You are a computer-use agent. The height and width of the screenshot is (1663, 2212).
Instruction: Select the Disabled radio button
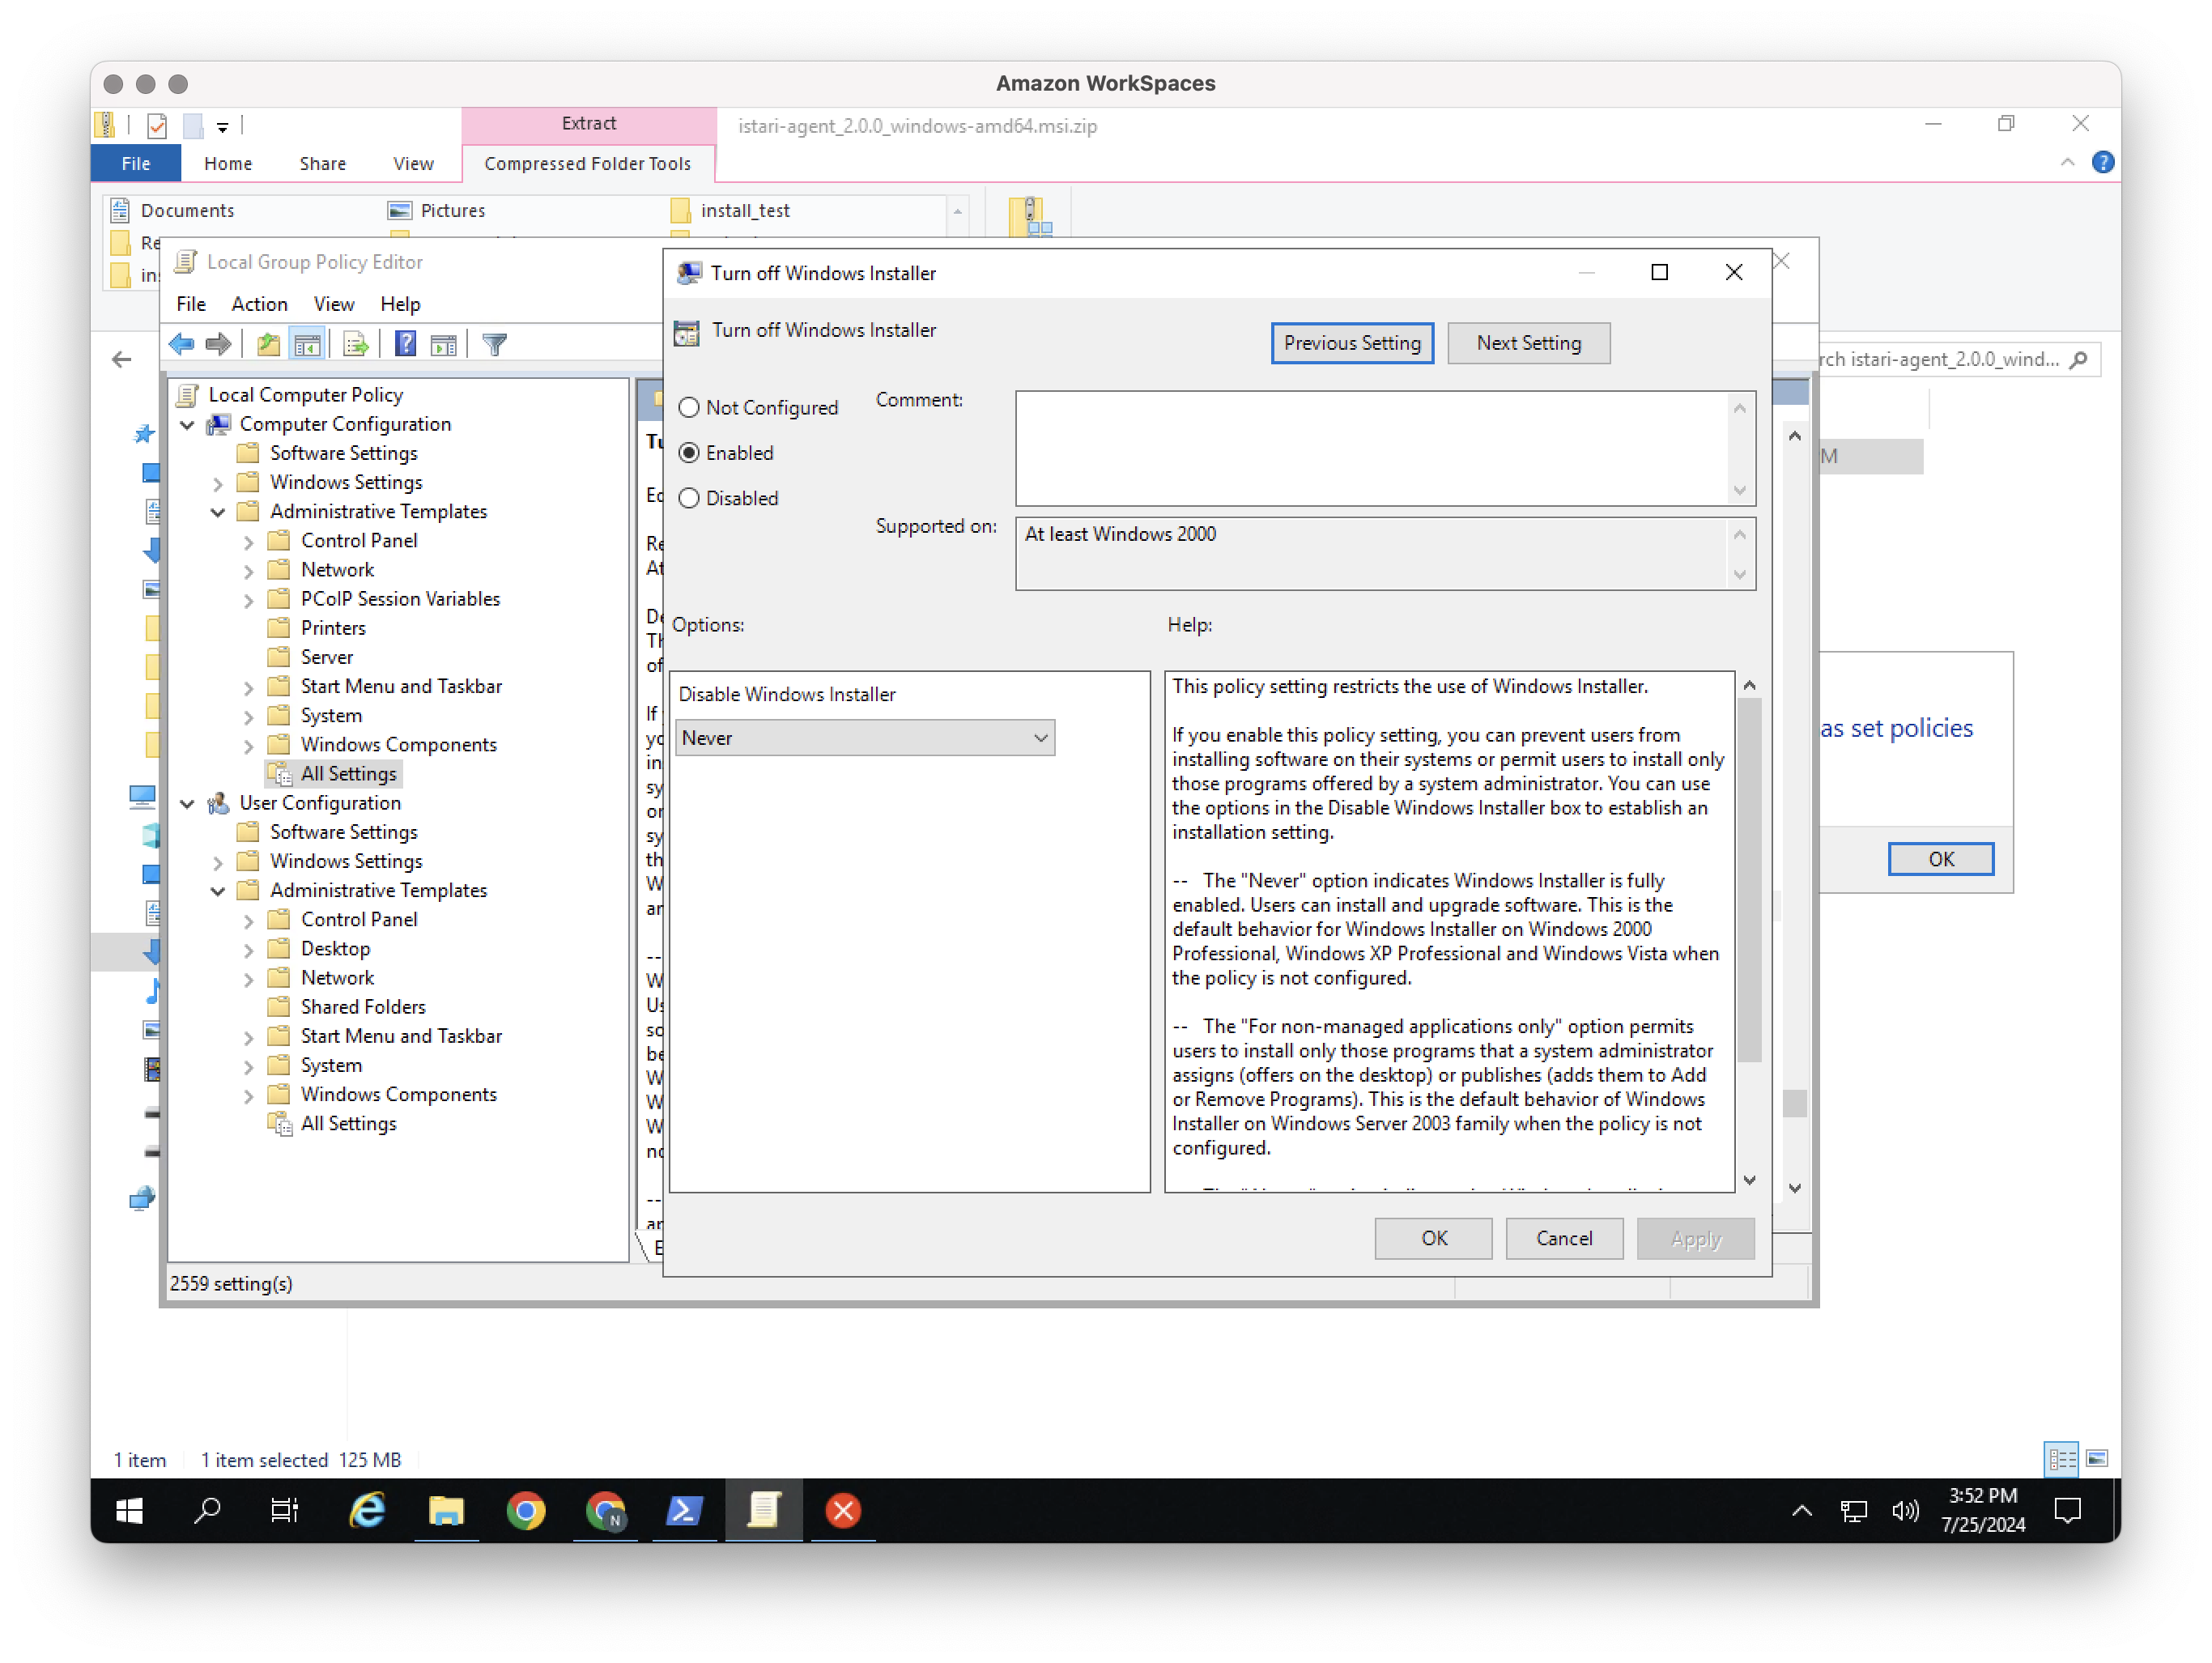(x=689, y=498)
